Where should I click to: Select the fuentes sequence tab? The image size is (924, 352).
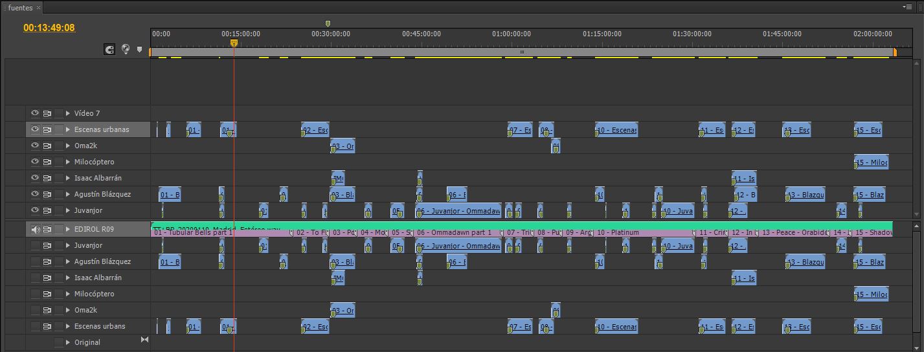[20, 8]
